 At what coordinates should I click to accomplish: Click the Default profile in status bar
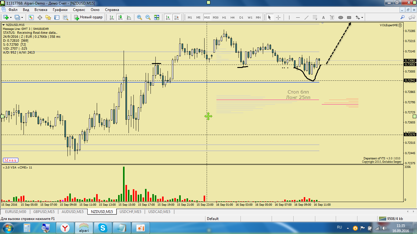(x=213, y=219)
